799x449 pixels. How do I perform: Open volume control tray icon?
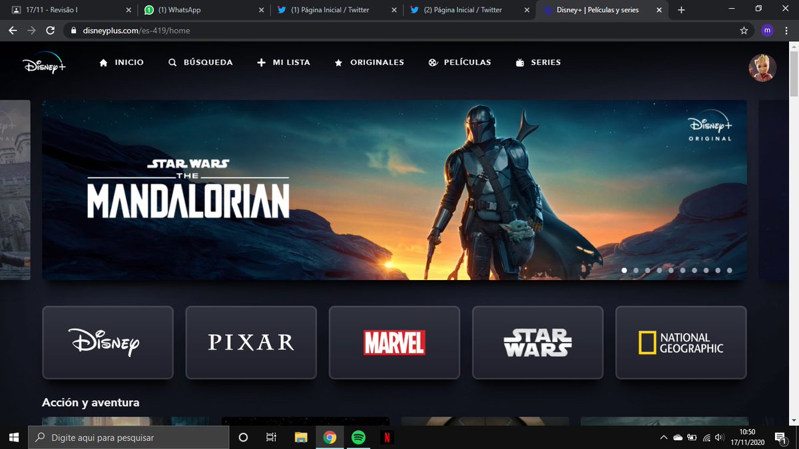point(719,437)
